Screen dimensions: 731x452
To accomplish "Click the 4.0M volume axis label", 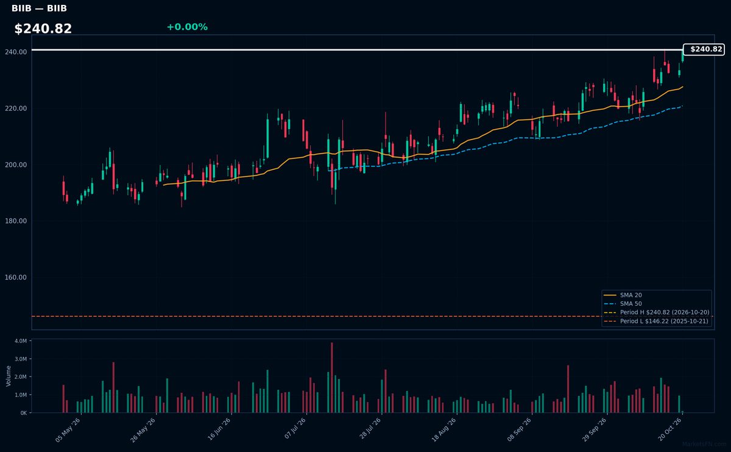I will click(x=20, y=341).
